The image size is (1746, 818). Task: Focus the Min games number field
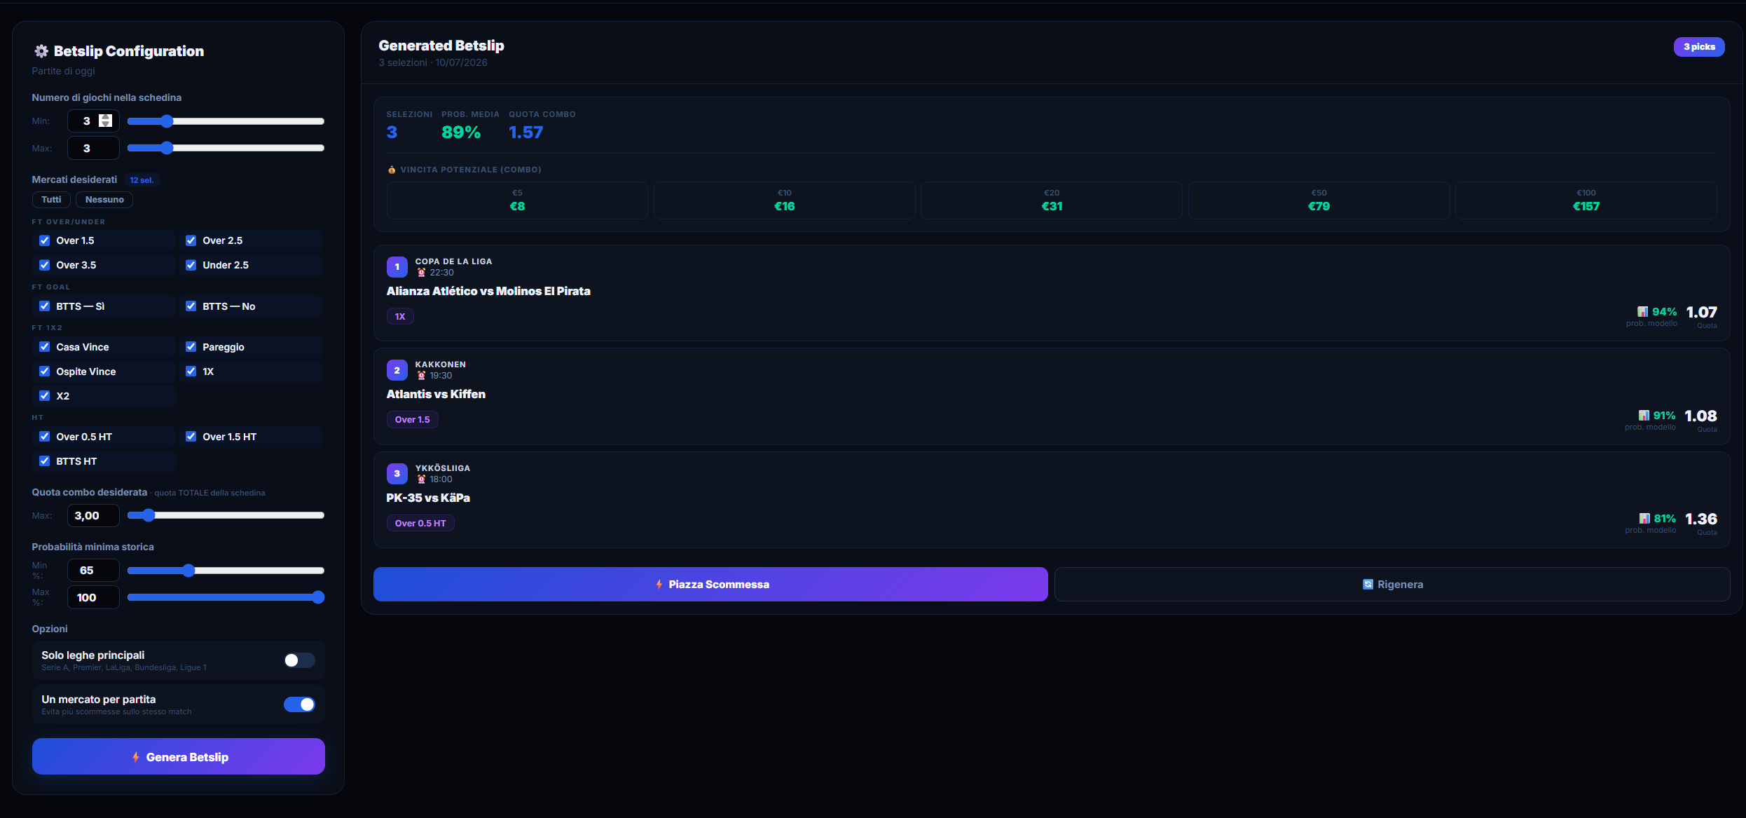point(93,121)
